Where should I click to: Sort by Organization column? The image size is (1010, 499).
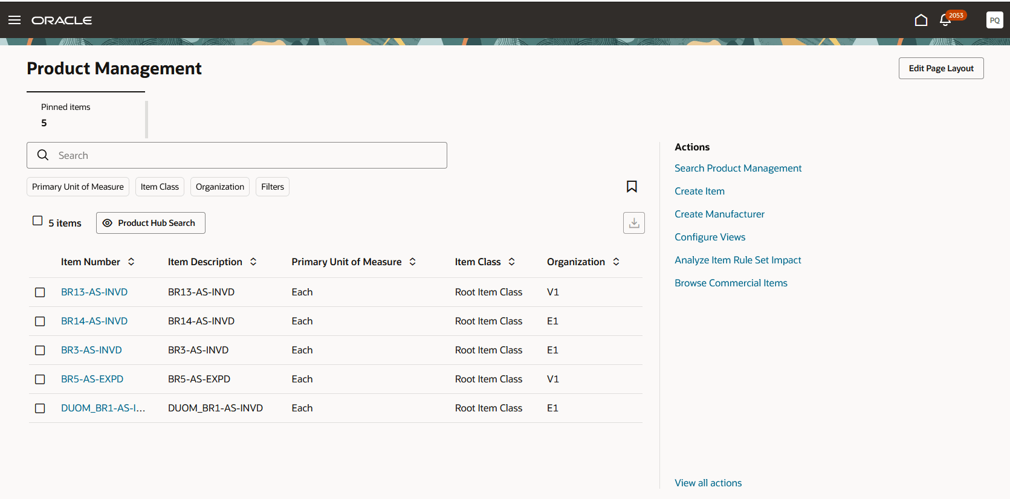click(616, 262)
